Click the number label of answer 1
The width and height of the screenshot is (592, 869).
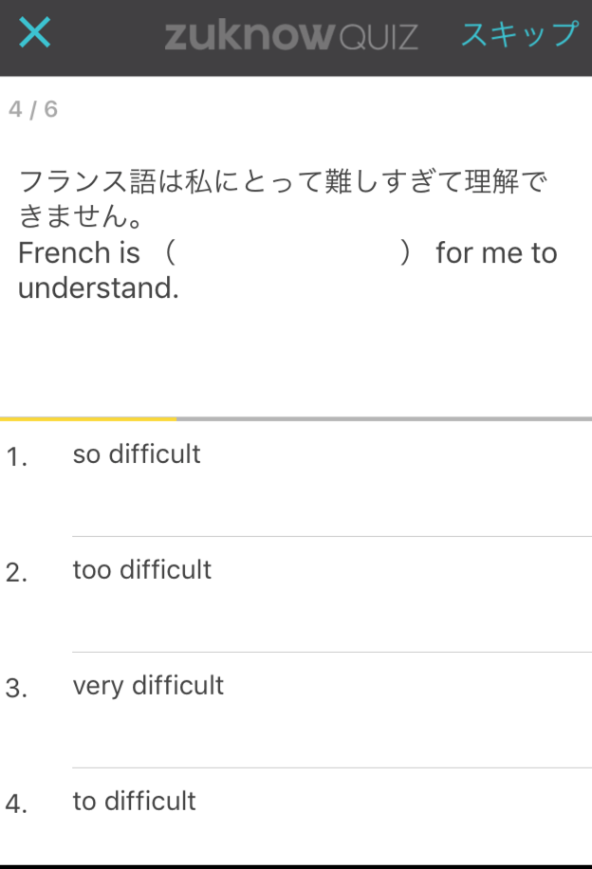point(17,457)
